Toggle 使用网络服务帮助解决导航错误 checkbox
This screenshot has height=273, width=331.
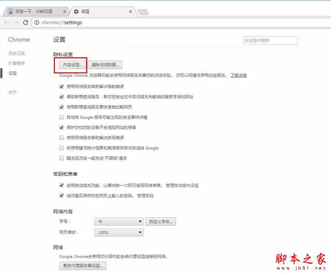61,87
